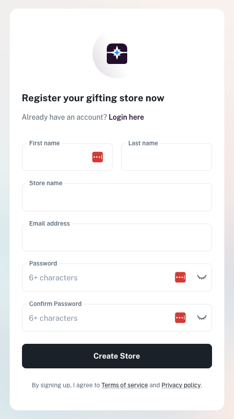Open password manager icon in Confirm Password field

[x=180, y=318]
